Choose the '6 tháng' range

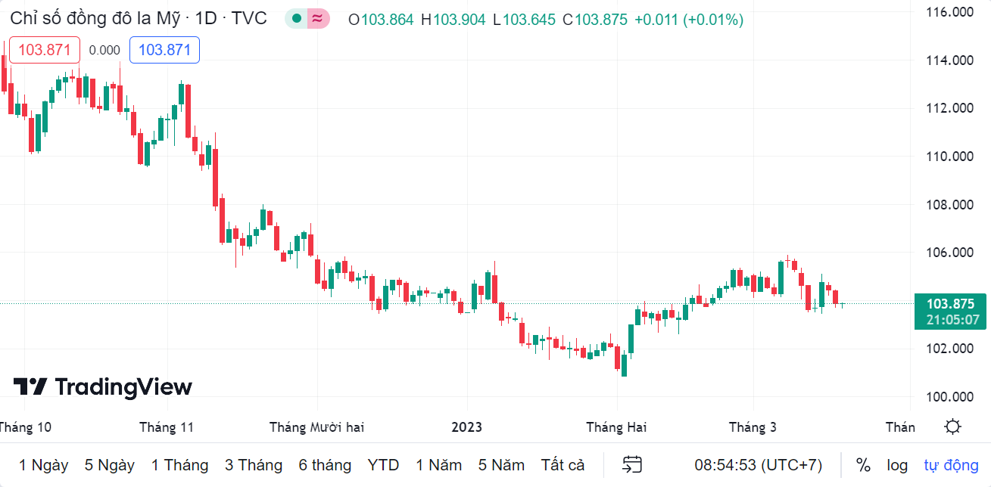(325, 464)
